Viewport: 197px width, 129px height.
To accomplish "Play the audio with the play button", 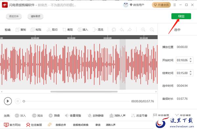I will tap(8, 101).
